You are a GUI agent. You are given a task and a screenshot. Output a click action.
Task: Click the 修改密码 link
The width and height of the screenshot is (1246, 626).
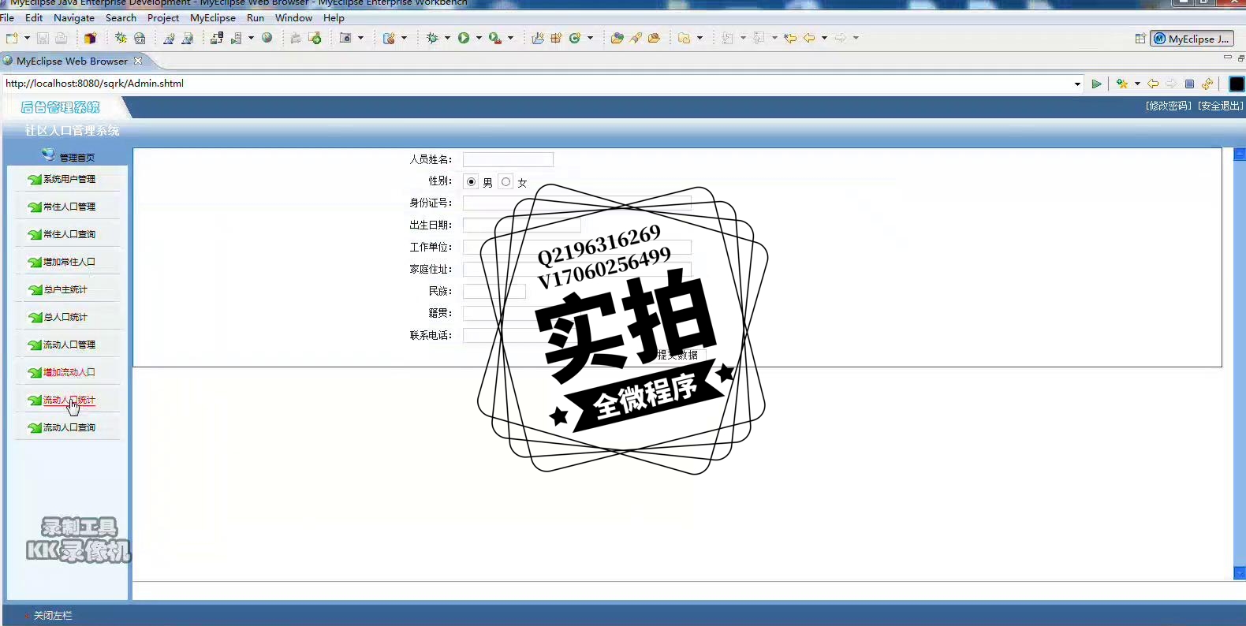[1169, 106]
